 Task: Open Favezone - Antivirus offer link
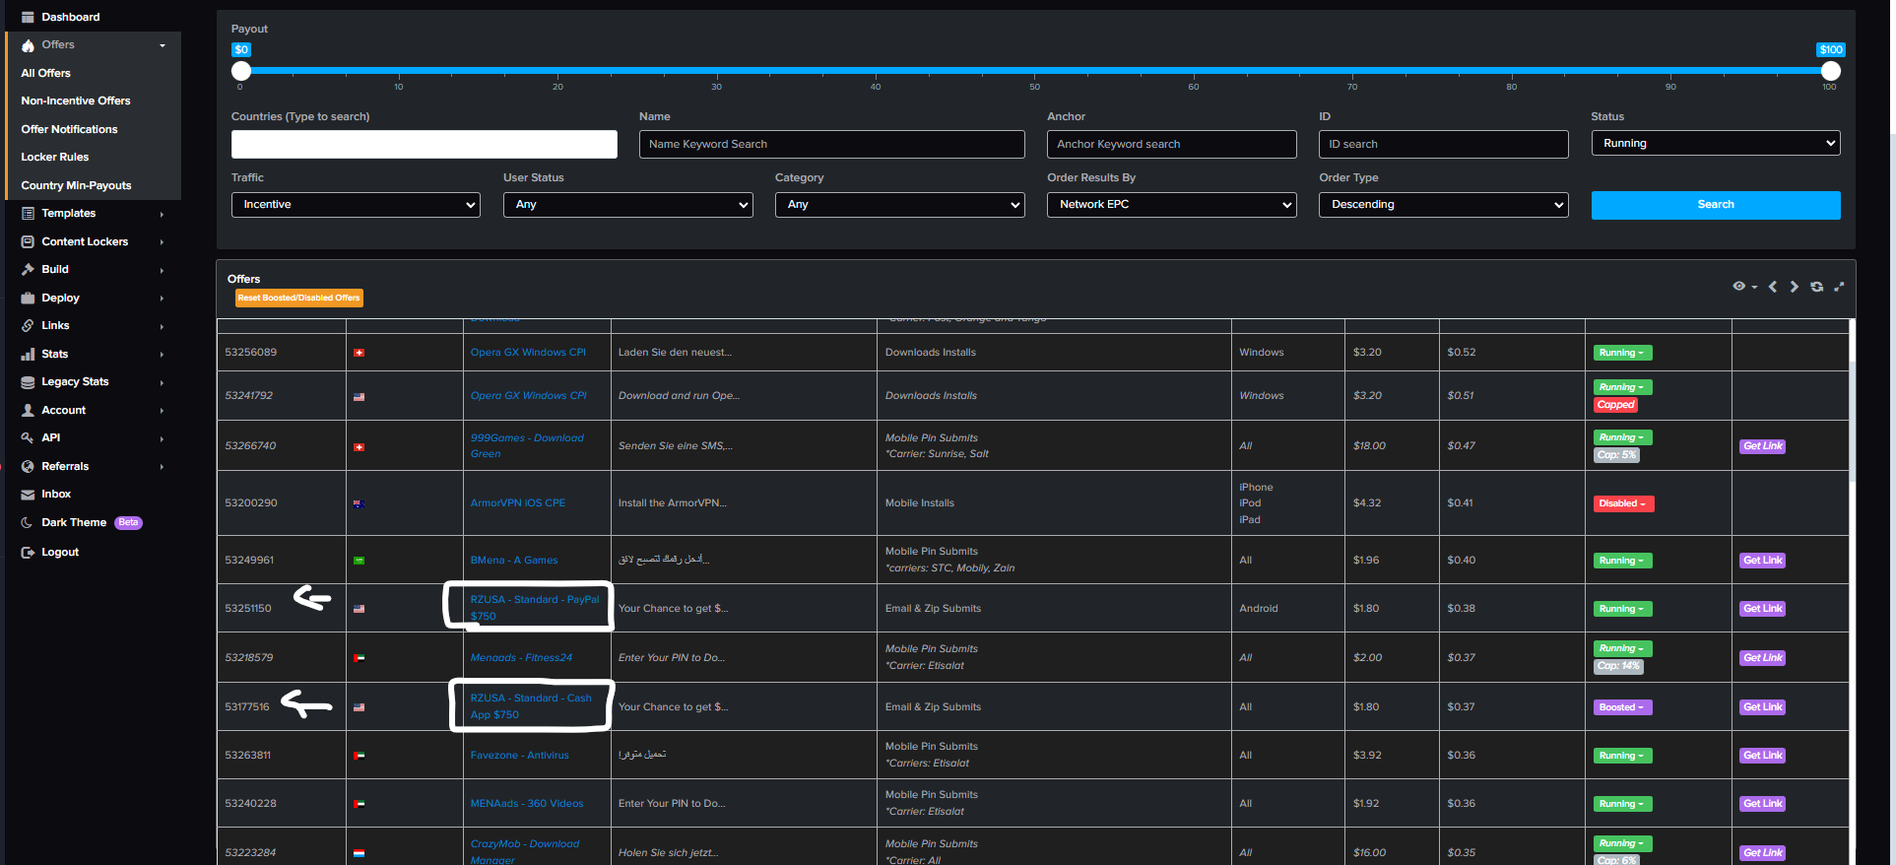(x=520, y=755)
